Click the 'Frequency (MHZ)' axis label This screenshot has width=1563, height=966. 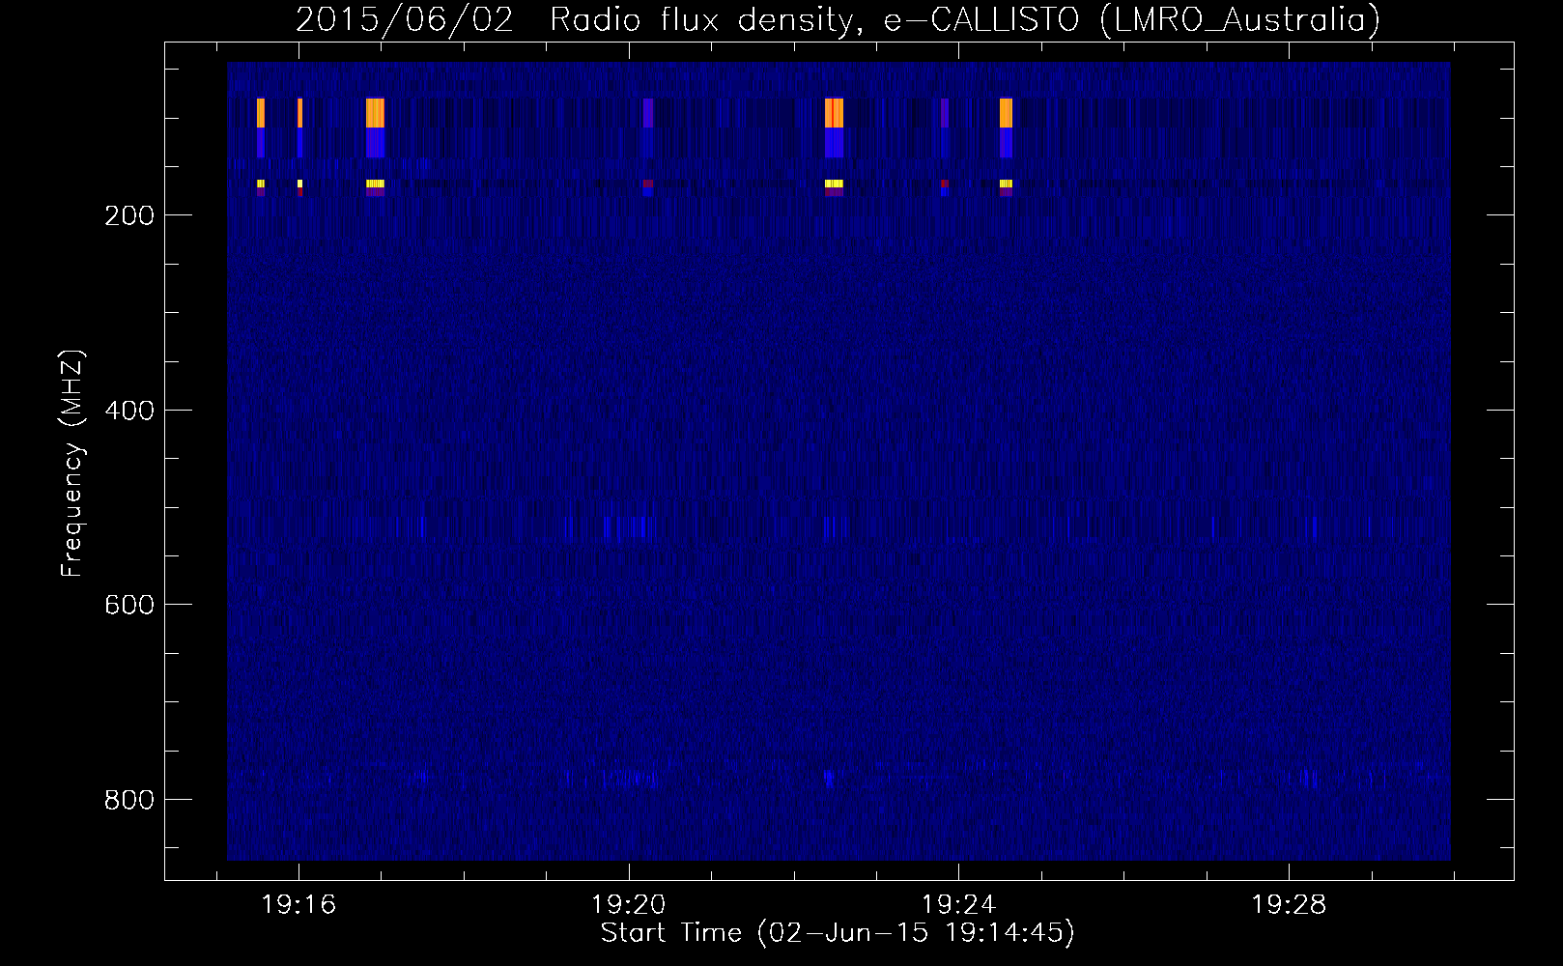point(72,464)
